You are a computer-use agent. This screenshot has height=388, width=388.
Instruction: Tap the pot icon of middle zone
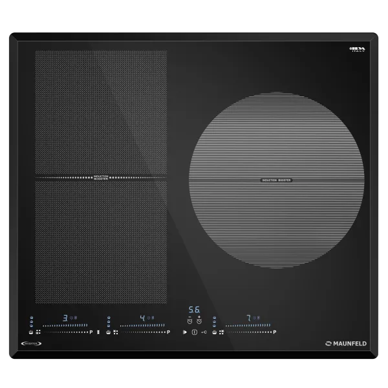coord(107,332)
